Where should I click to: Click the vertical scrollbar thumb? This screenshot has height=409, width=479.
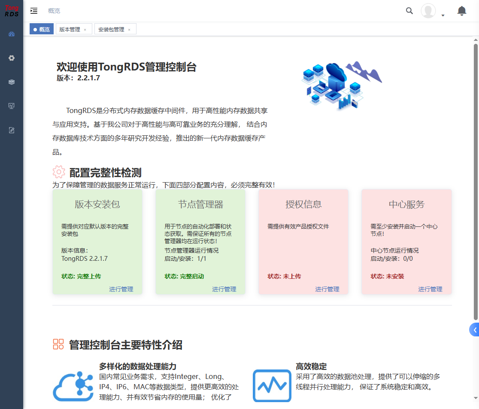(x=476, y=182)
